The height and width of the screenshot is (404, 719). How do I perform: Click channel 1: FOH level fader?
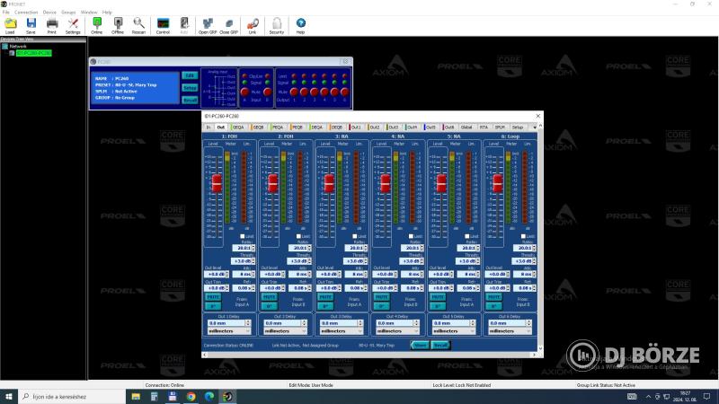pos(217,183)
